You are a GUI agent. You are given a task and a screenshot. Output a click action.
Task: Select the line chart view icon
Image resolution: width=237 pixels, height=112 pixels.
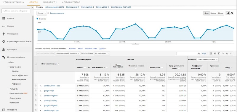point(228,13)
